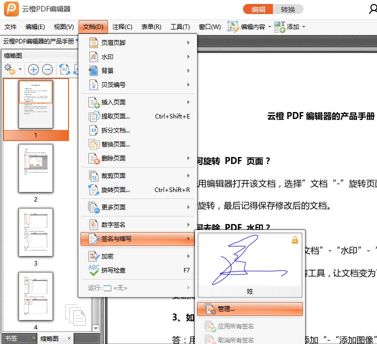
Task: Apply the 姓 signature preview
Action: (250, 265)
